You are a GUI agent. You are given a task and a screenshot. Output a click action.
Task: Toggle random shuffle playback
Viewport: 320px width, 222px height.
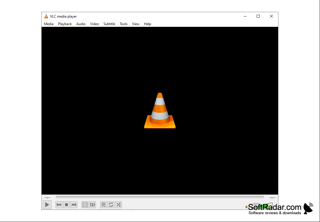[x=119, y=205]
